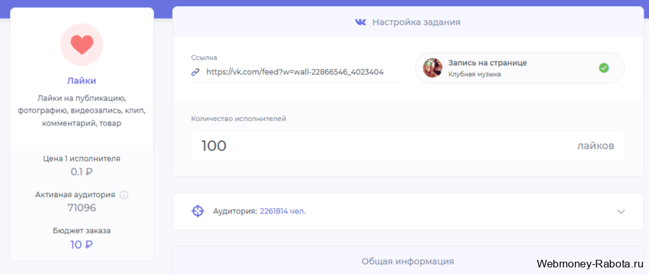Image resolution: width=649 pixels, height=275 pixels.
Task: Click the Цена 1 исполнителя label
Action: pos(82,158)
